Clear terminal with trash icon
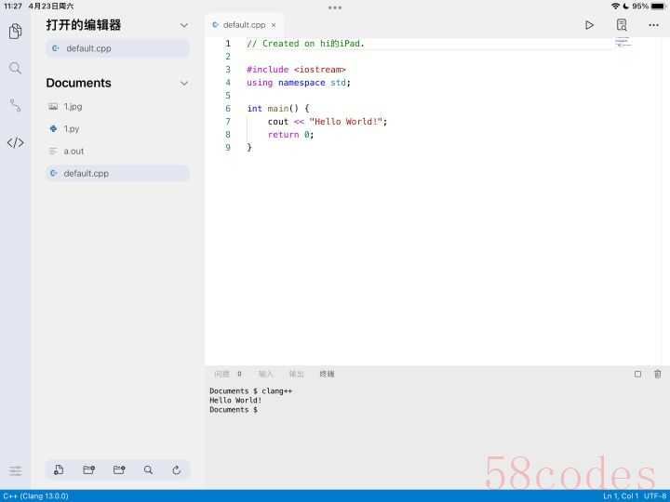The width and height of the screenshot is (670, 502). click(658, 374)
